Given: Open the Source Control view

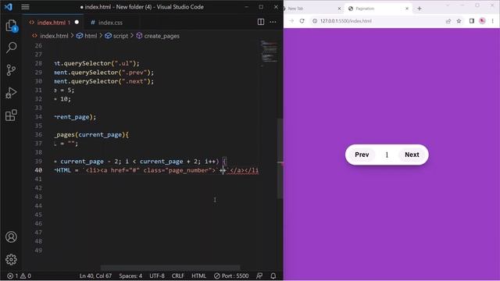Looking at the screenshot, I should click(11, 70).
